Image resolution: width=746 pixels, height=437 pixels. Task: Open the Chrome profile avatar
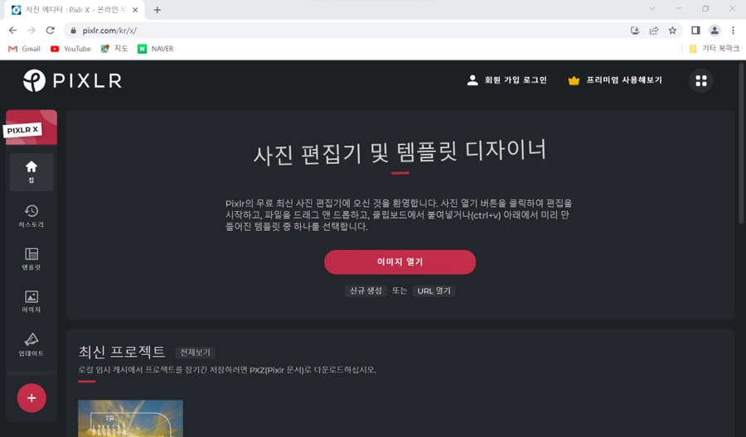click(x=715, y=31)
